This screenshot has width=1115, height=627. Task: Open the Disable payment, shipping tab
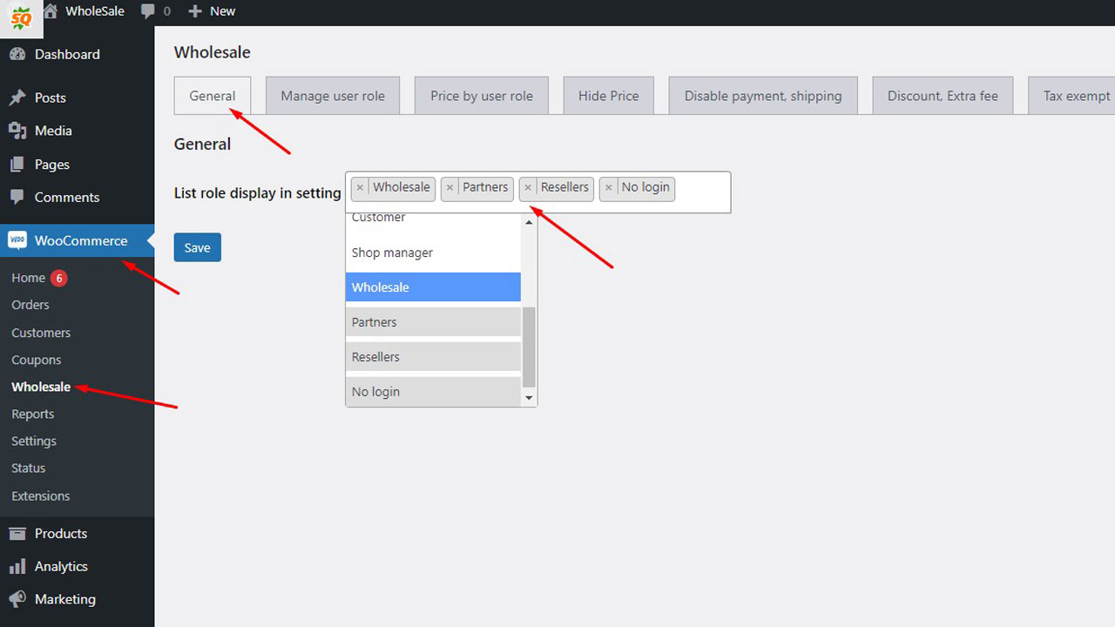click(763, 96)
